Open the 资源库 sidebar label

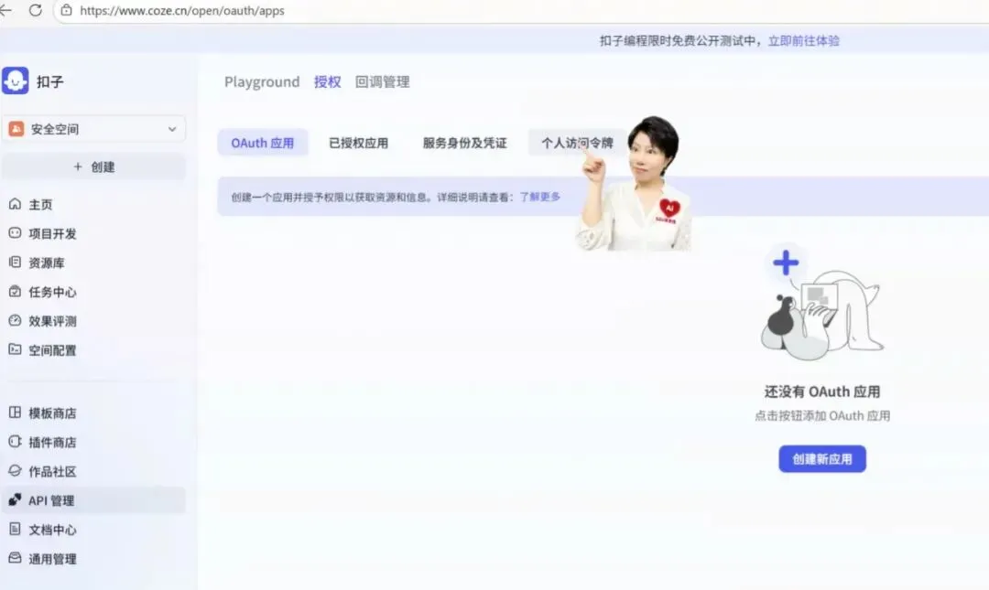(x=46, y=263)
